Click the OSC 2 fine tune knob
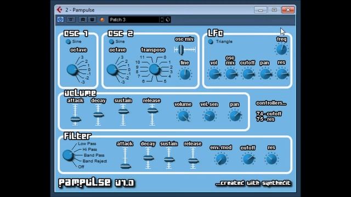351x197 pixels. coord(185,74)
